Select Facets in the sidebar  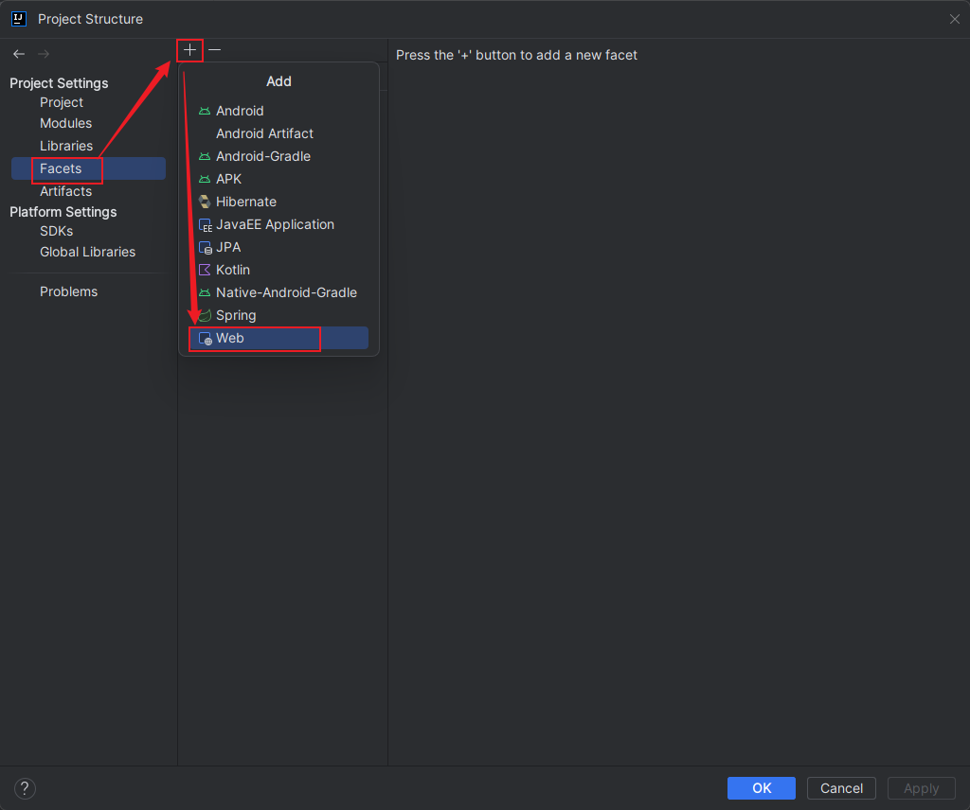[88, 168]
